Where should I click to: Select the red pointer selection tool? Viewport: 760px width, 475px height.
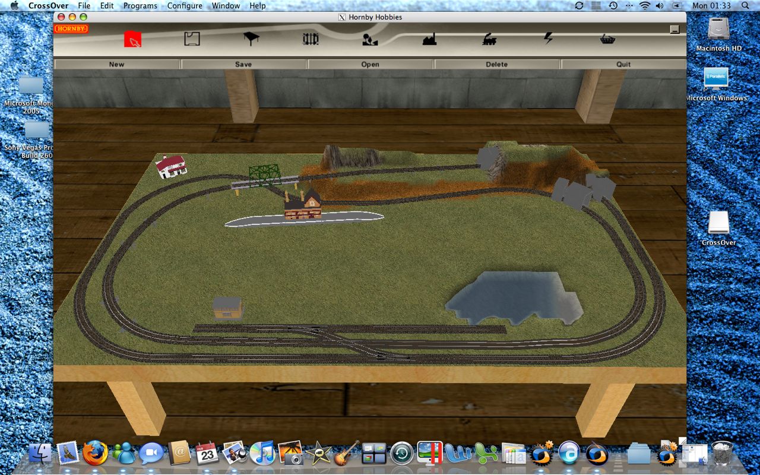pos(131,39)
